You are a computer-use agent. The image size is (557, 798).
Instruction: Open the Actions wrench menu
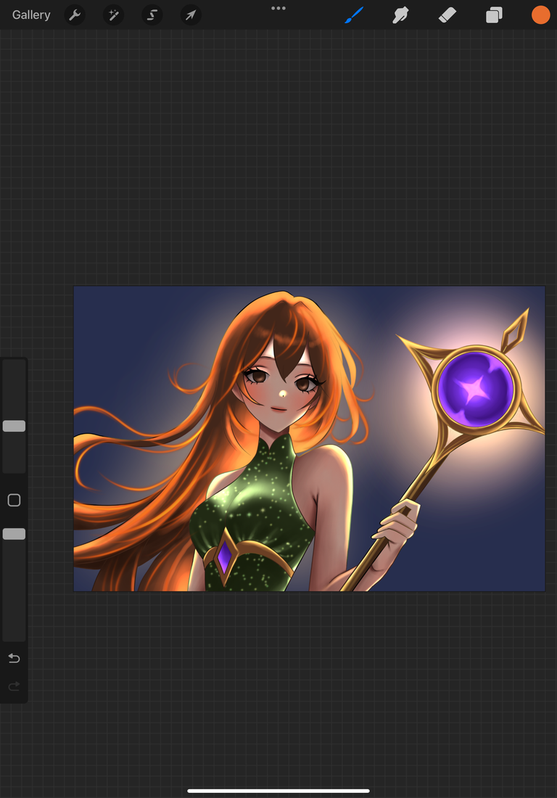click(x=75, y=15)
